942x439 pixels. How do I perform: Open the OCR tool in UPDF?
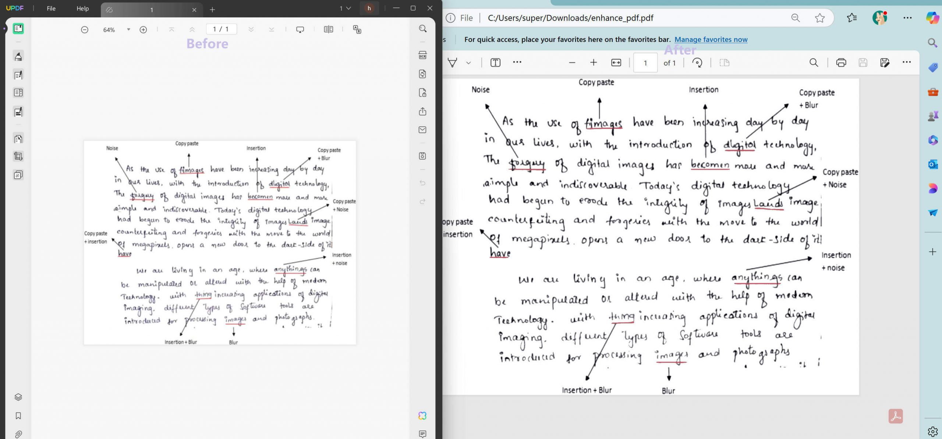click(x=422, y=55)
